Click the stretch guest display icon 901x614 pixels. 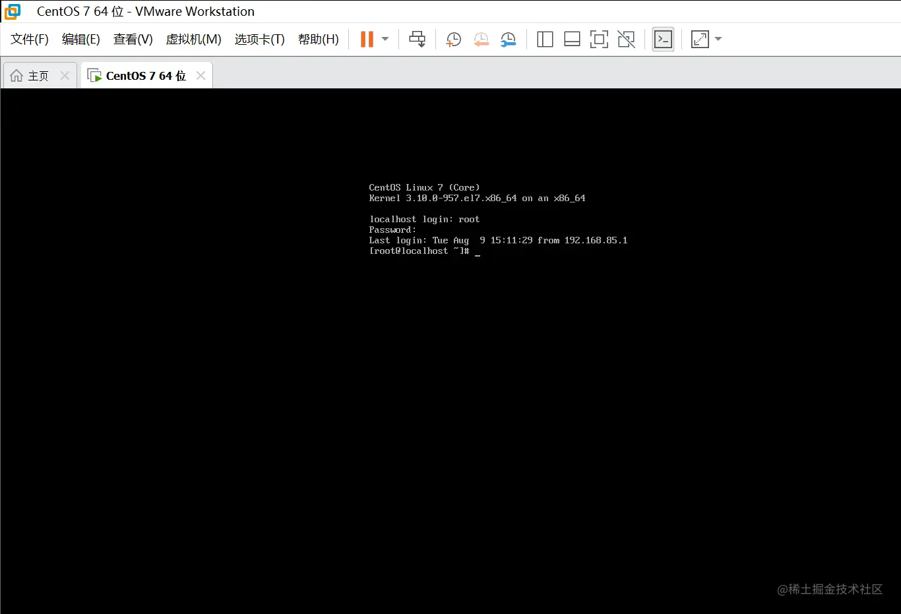coord(700,40)
